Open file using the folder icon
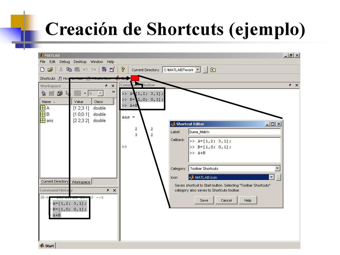The width and height of the screenshot is (340, 255). pos(50,69)
